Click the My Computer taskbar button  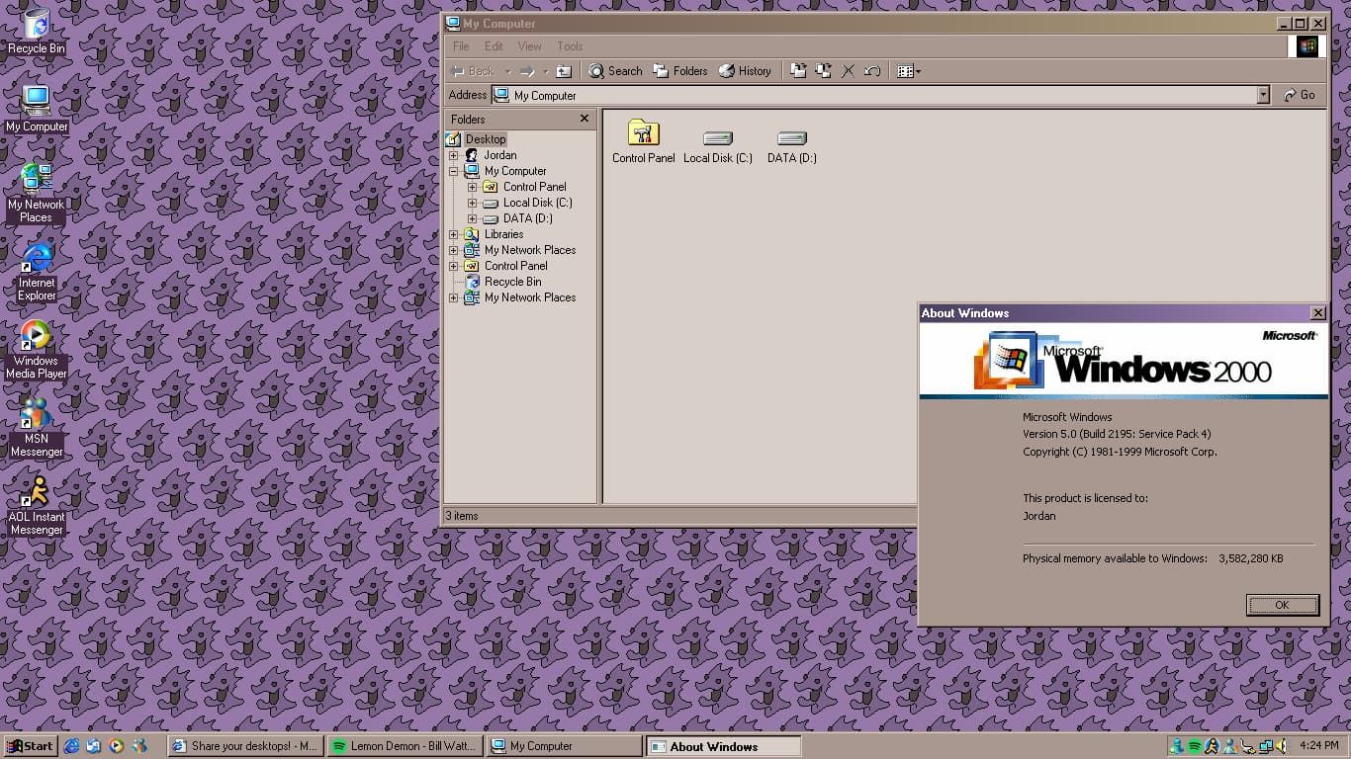point(565,746)
